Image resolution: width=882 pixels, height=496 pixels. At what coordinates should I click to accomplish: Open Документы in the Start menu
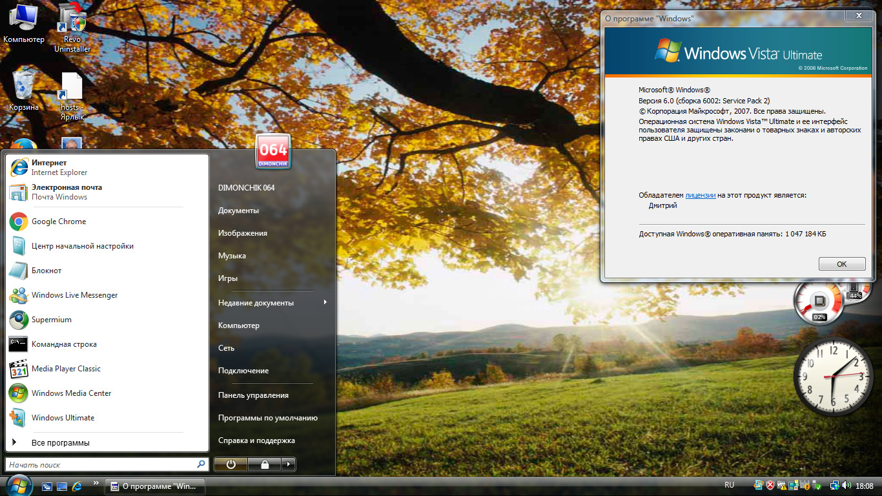click(238, 211)
